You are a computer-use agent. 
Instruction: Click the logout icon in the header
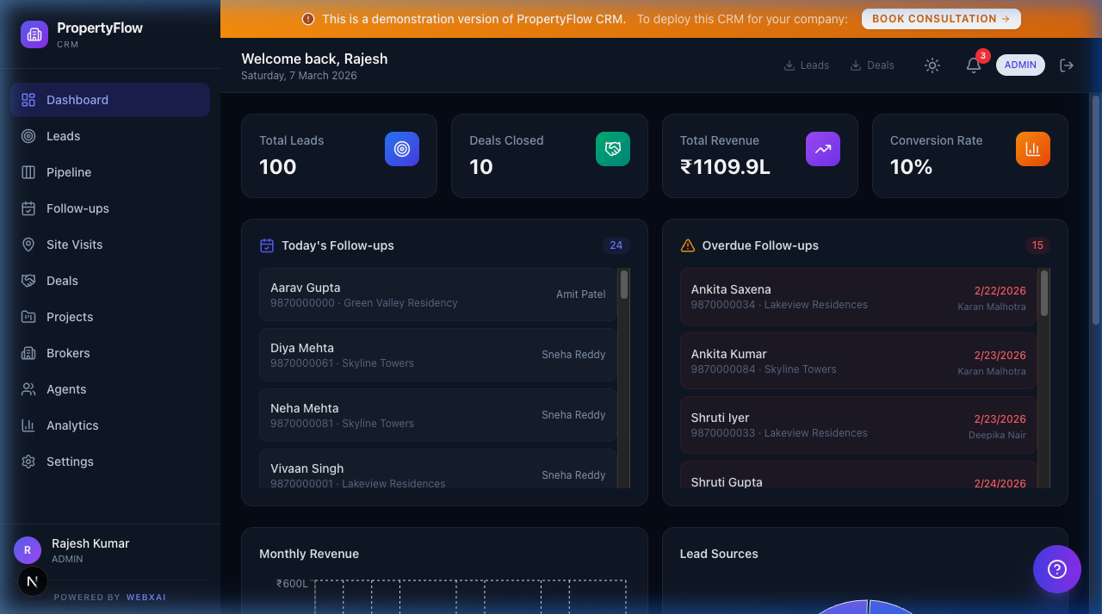click(x=1067, y=65)
